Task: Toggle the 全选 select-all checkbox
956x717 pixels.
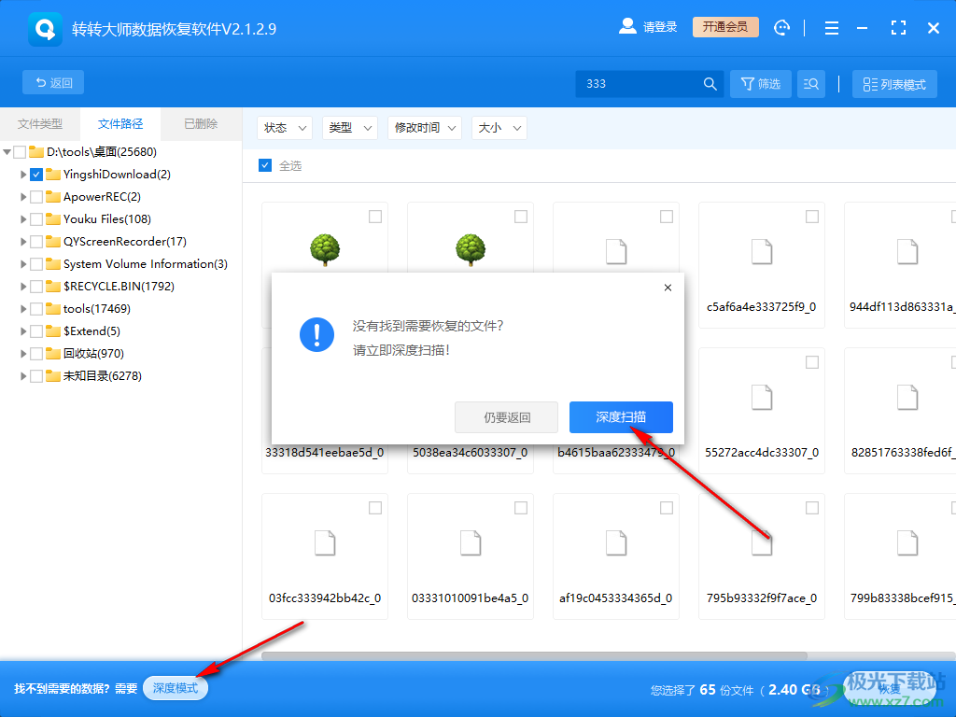Action: (265, 165)
